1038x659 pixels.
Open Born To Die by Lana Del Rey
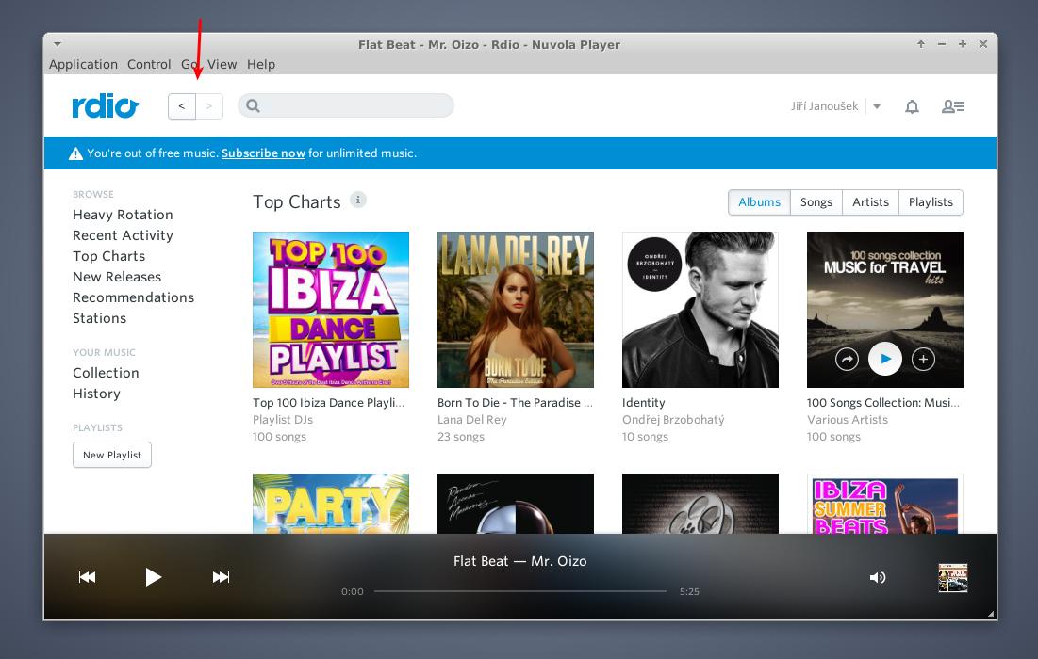click(516, 309)
